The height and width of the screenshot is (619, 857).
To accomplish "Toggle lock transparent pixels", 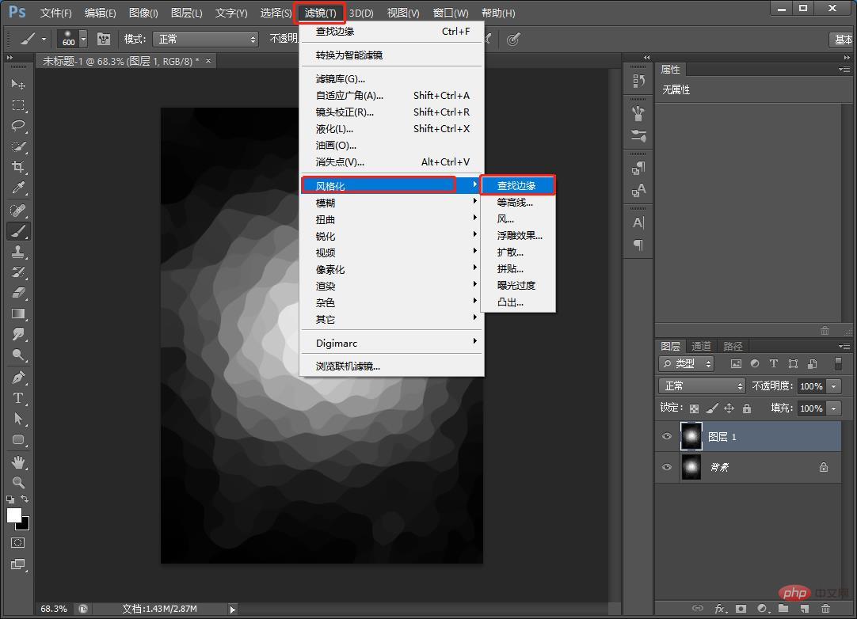I will [694, 408].
